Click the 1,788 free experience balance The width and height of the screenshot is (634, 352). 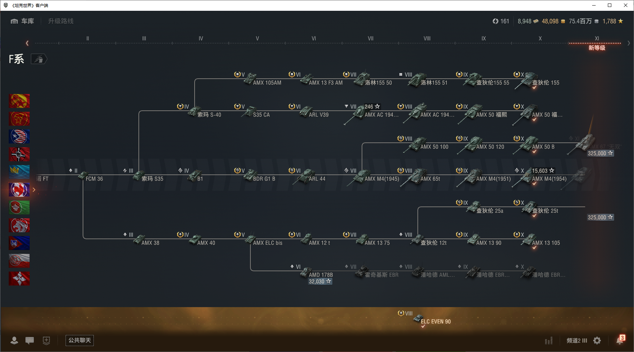click(x=613, y=21)
